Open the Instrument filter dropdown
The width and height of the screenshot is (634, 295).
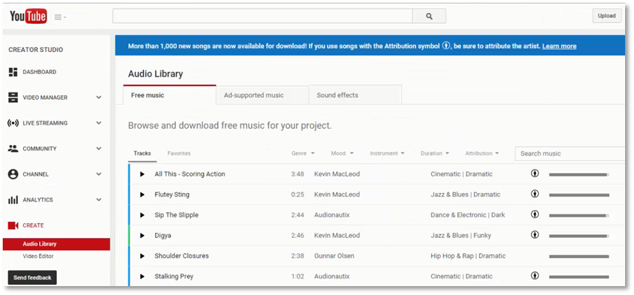(387, 153)
